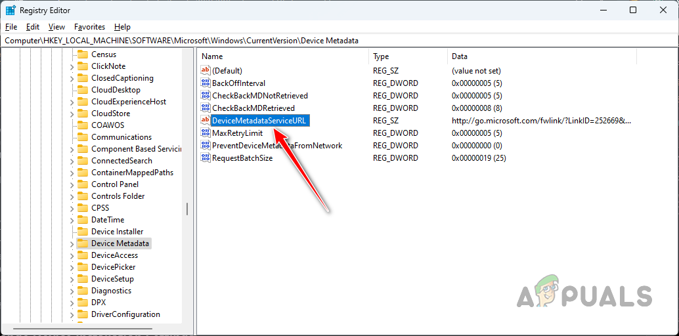The image size is (679, 336).
Task: Click the '(value not set)' data cell
Action: [476, 71]
